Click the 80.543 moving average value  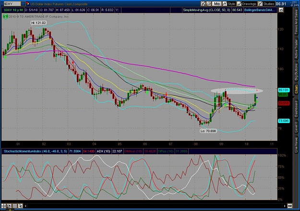click(237, 10)
